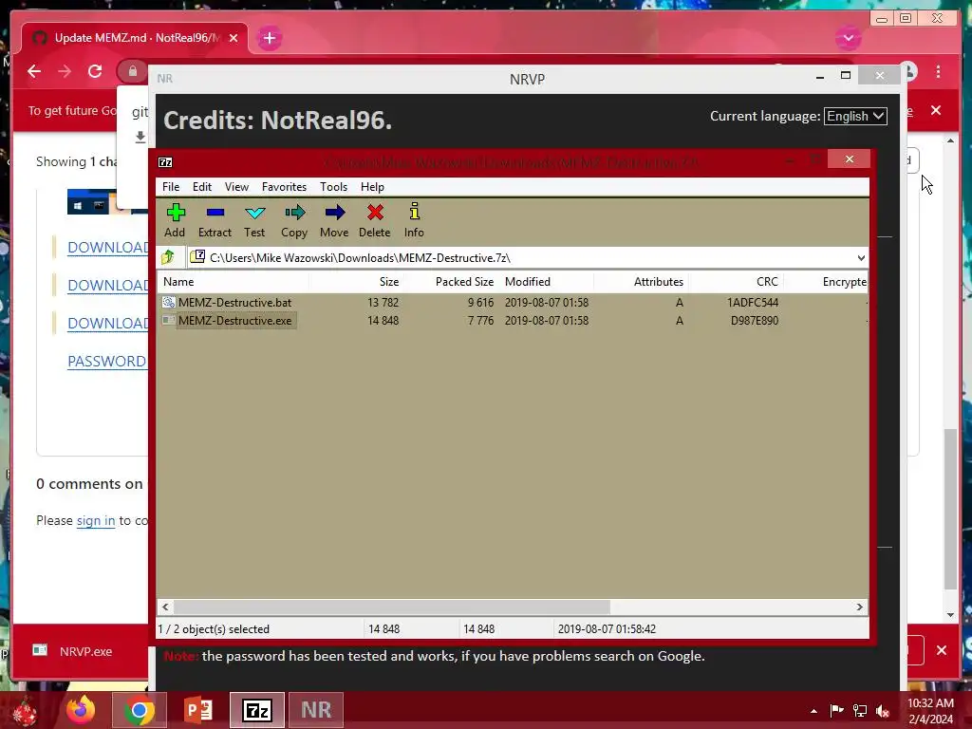Sort by Packed Size column header
Viewport: 972px width, 729px height.
[x=451, y=281]
